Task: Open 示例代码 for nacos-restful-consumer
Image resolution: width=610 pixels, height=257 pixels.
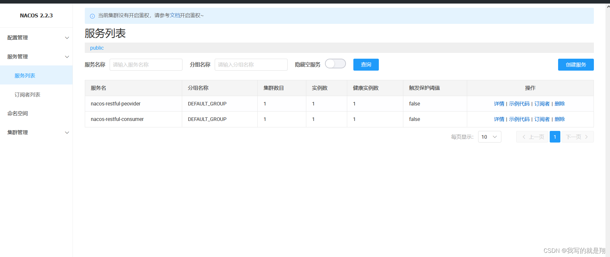Action: [519, 119]
